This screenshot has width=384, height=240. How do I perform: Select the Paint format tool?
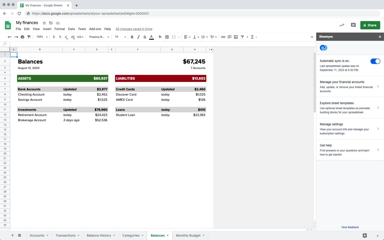(x=29, y=37)
